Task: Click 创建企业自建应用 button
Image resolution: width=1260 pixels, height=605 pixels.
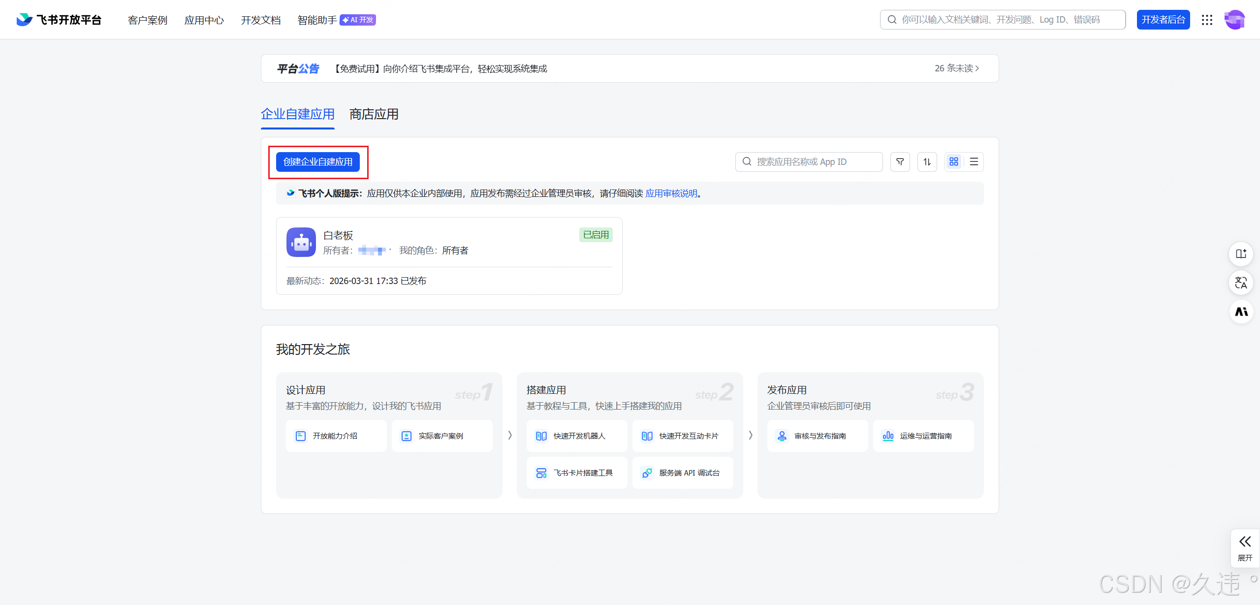Action: (318, 162)
